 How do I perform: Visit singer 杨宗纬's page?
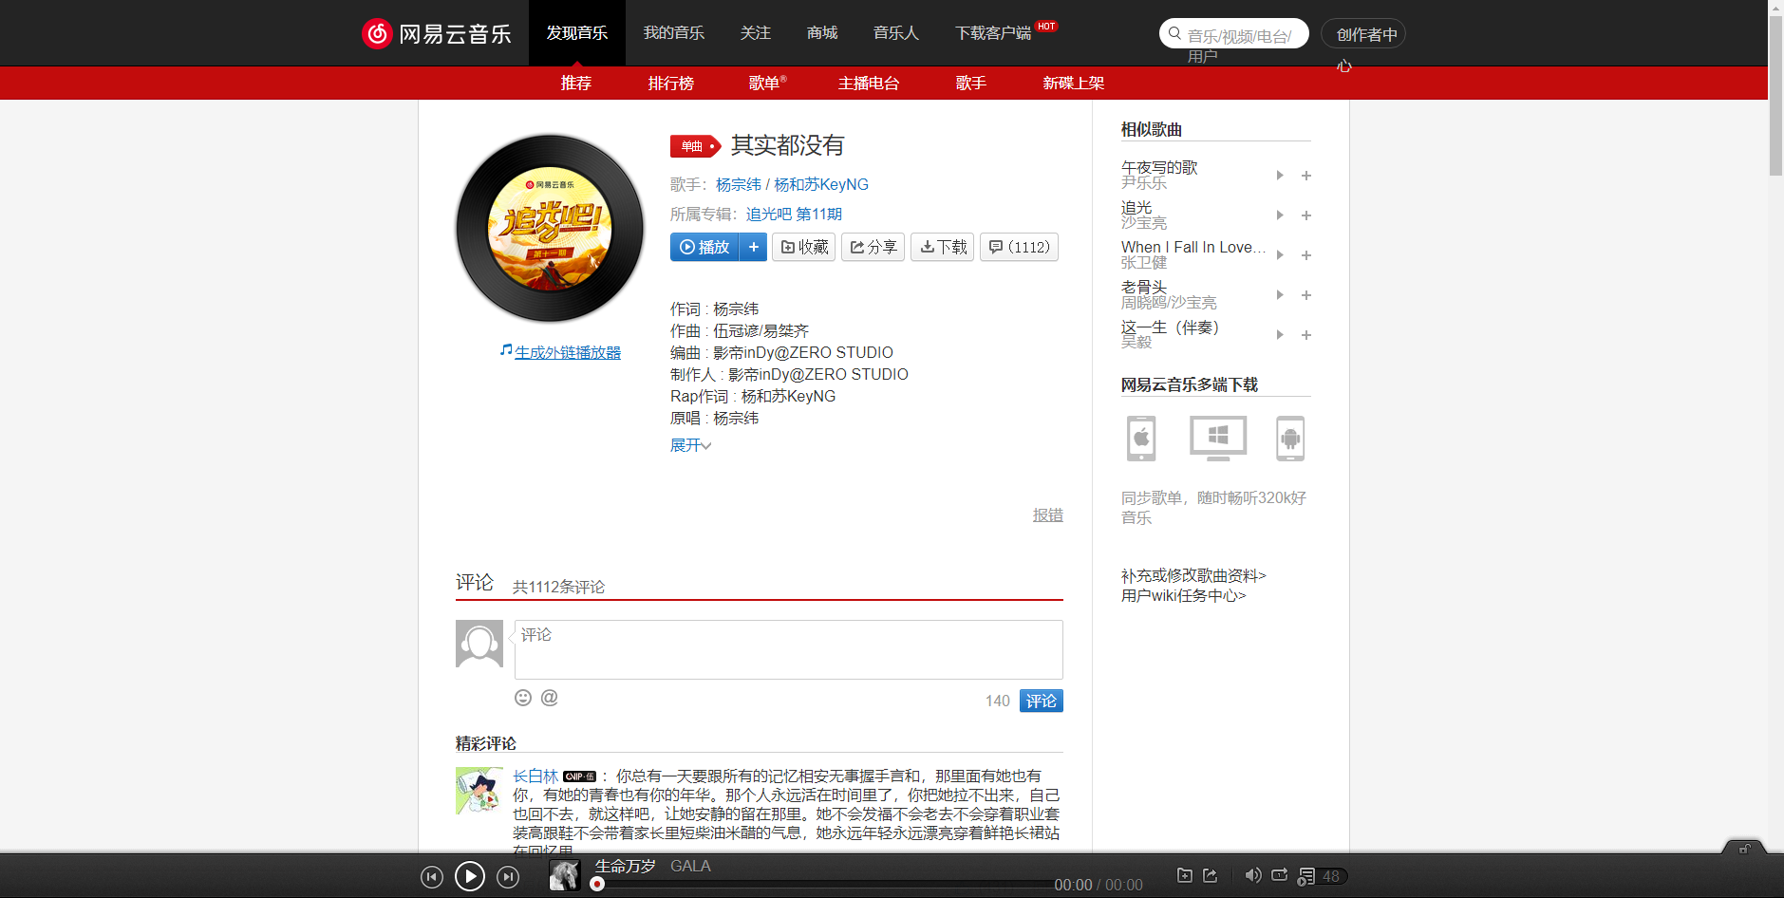(740, 184)
